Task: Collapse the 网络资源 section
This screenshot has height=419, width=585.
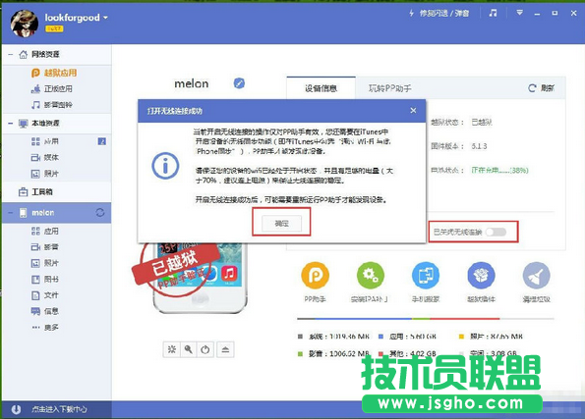Action: (11, 55)
